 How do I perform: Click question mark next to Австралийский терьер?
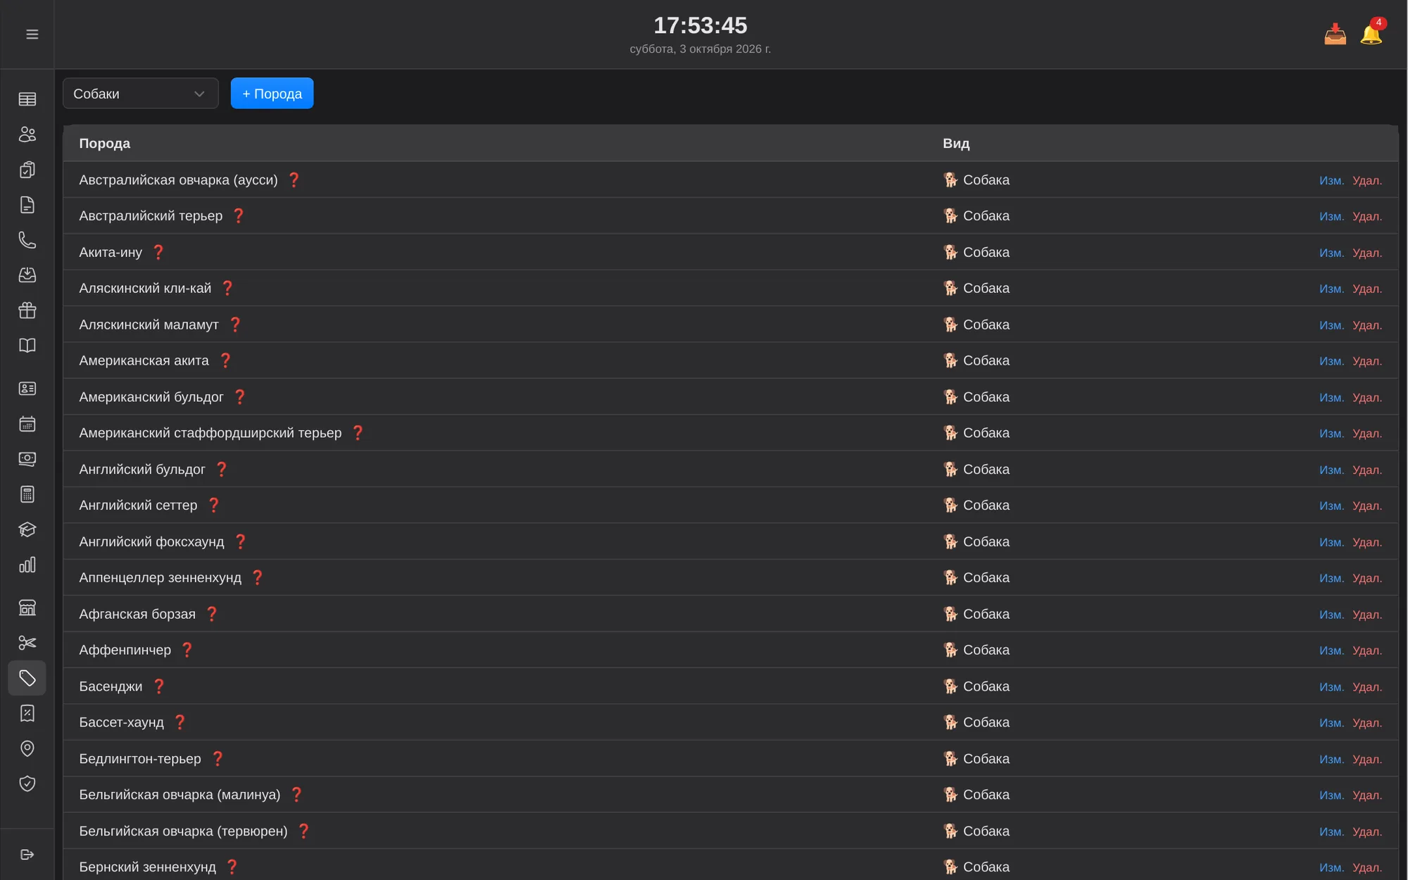click(x=239, y=216)
